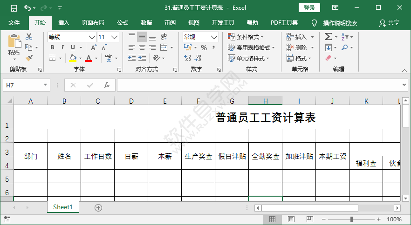The height and width of the screenshot is (225, 411).
Task: Switch to 插入 ribbon tab
Action: pos(64,23)
